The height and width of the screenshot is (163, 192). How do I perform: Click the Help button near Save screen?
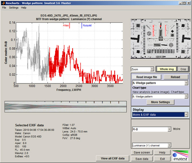click(162, 153)
